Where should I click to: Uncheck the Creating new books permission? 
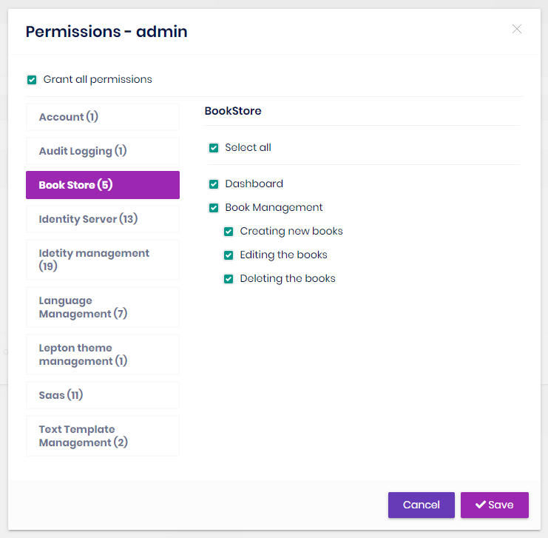(x=229, y=232)
